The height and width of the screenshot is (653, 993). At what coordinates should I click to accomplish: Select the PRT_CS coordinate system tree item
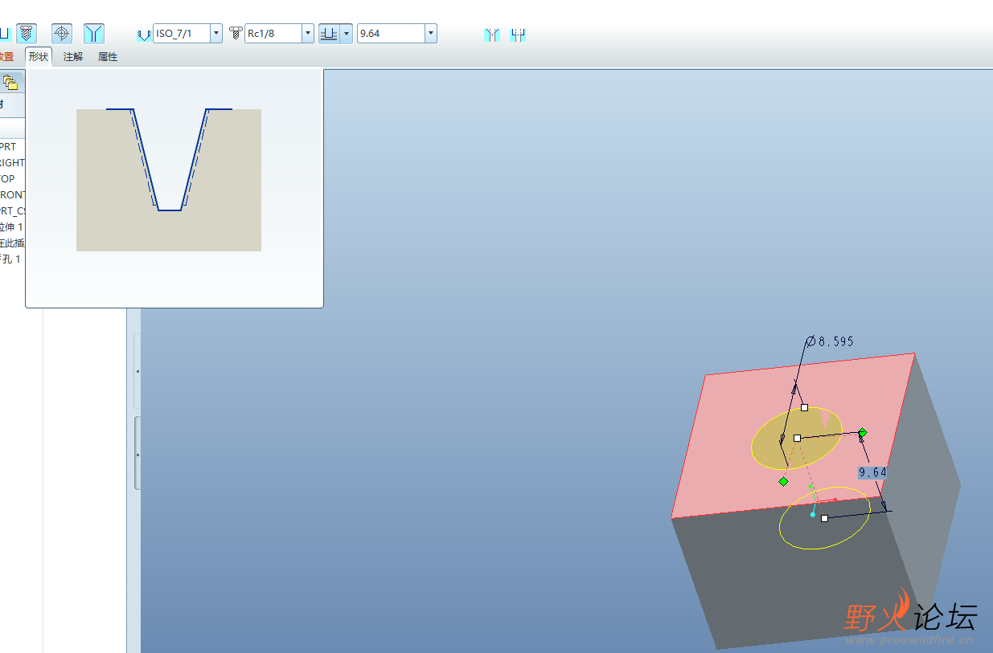coord(12,211)
